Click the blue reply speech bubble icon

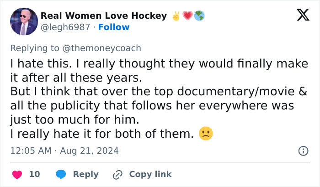pos(60,174)
